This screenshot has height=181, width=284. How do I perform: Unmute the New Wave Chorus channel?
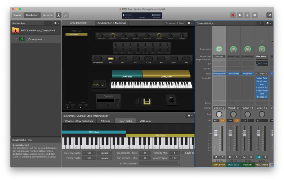(x=259, y=157)
